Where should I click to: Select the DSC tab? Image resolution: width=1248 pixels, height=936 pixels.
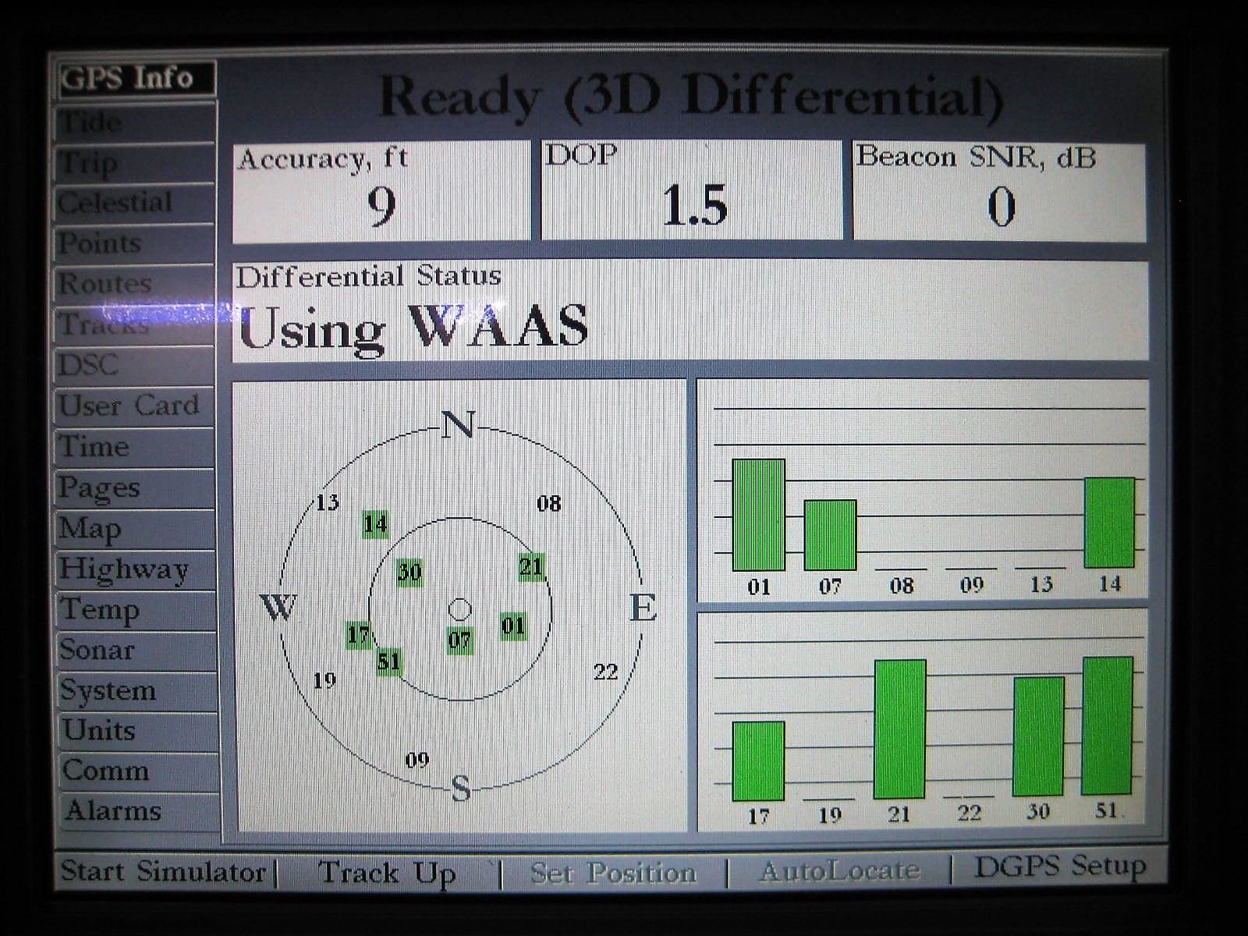point(136,366)
